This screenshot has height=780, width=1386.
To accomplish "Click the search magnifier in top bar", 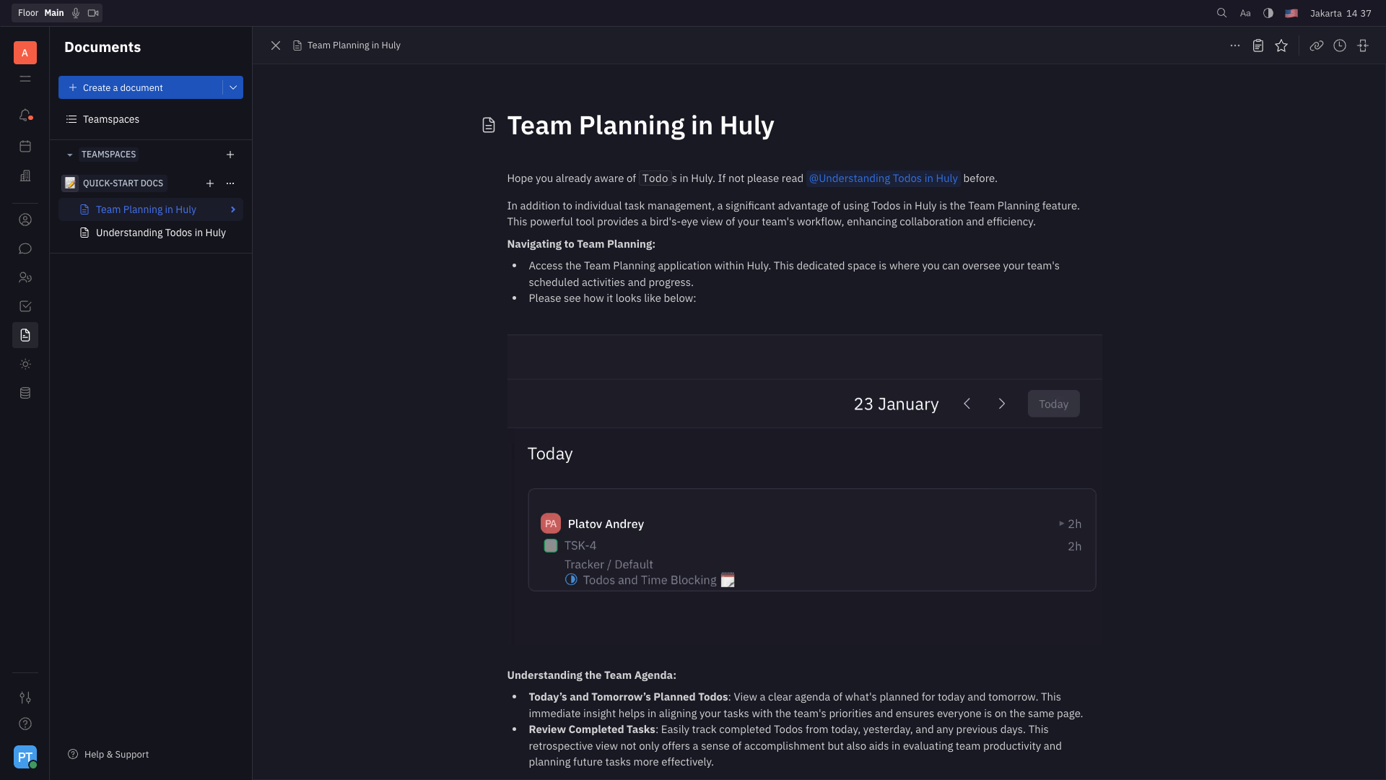I will [1221, 13].
